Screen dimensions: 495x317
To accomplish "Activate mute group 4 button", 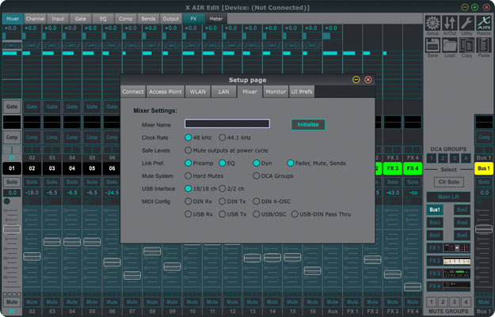I will tap(466, 302).
